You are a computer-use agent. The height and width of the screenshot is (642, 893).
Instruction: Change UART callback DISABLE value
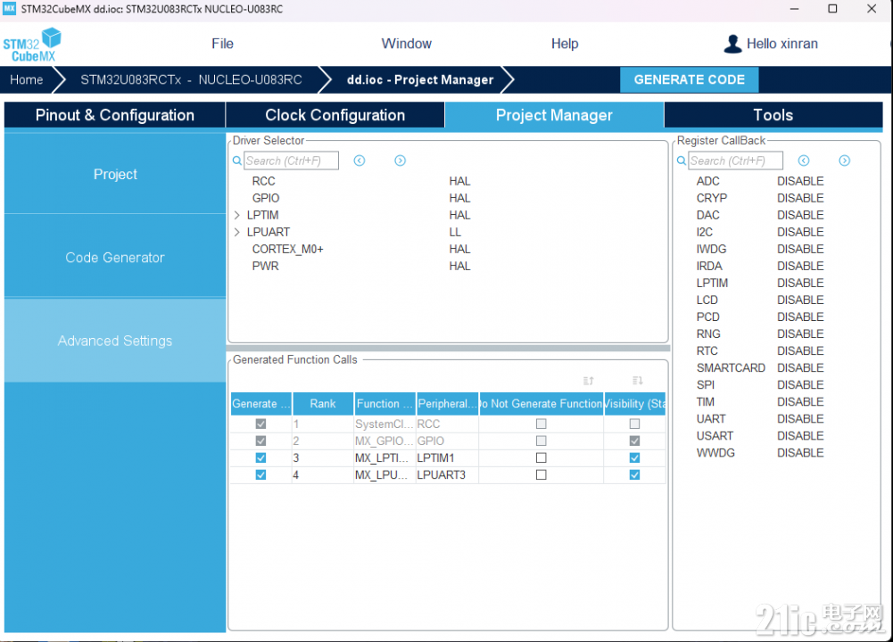pyautogui.click(x=800, y=419)
